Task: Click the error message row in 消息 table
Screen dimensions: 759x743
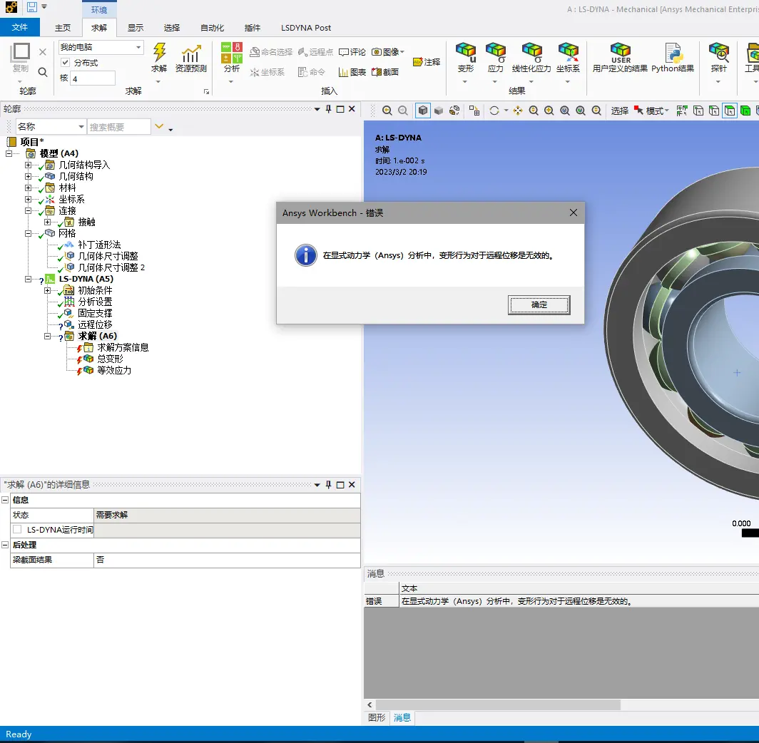Action: pyautogui.click(x=561, y=601)
